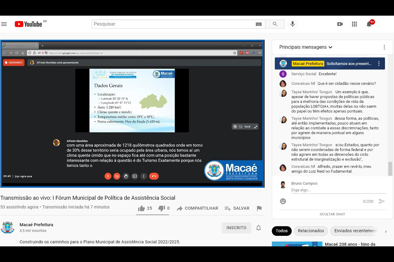
Task: Open the YouTube apps grid
Action: click(x=354, y=24)
